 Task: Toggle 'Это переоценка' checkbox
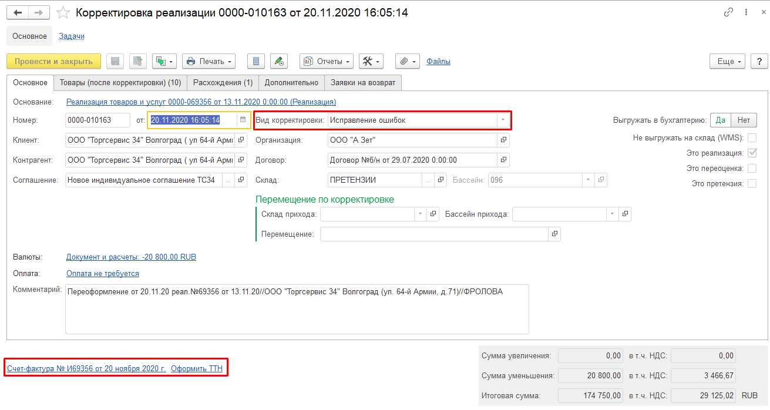click(752, 169)
